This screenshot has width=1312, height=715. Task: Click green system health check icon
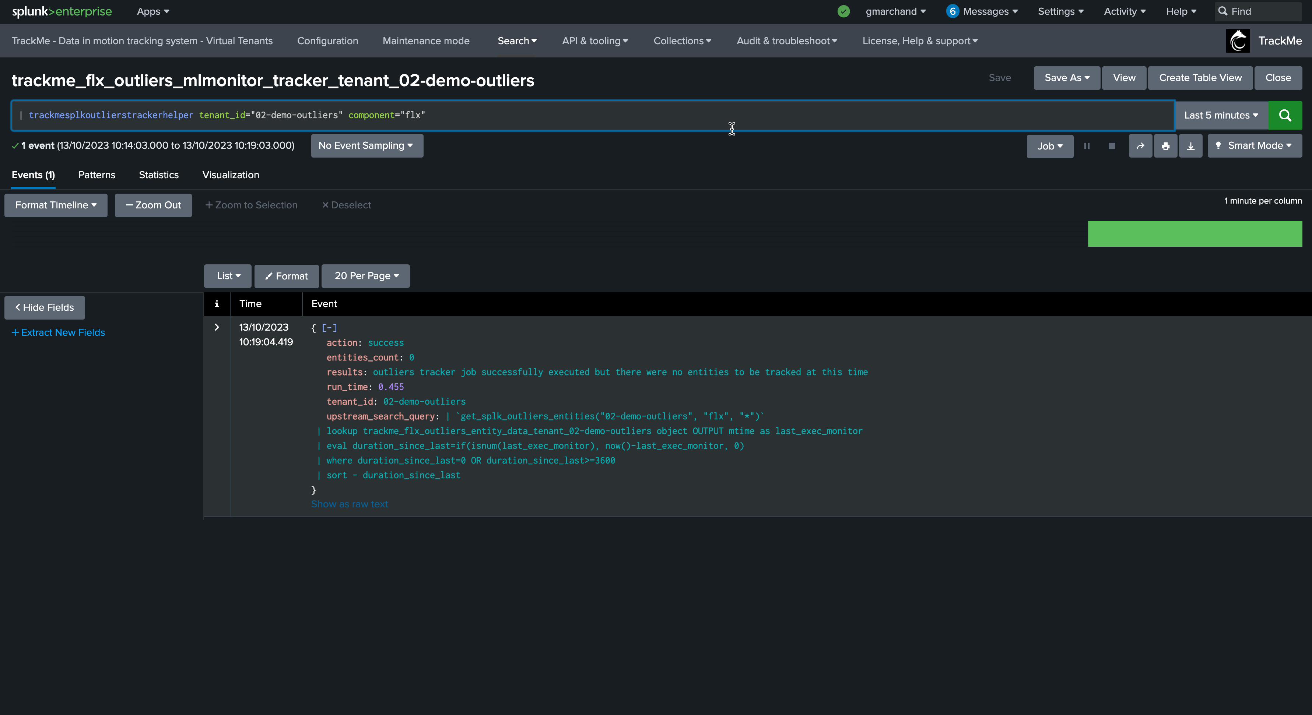click(x=843, y=11)
